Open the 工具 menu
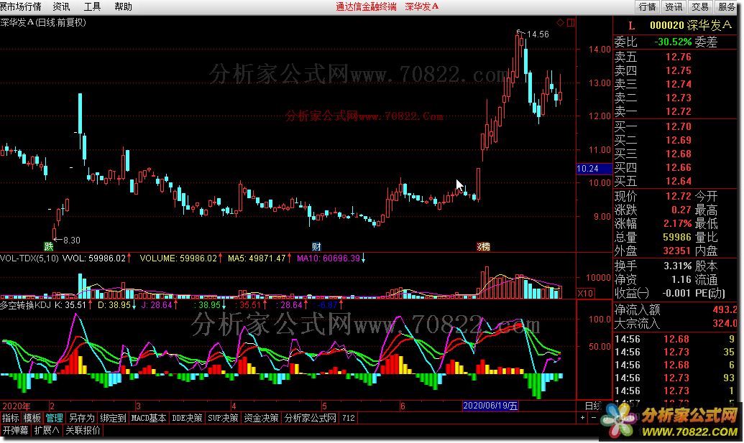The height and width of the screenshot is (443, 744). coord(92,6)
